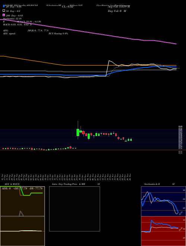186x246 pixels.
Task: Click the 'ADX signal:' label
Action: (9, 34)
